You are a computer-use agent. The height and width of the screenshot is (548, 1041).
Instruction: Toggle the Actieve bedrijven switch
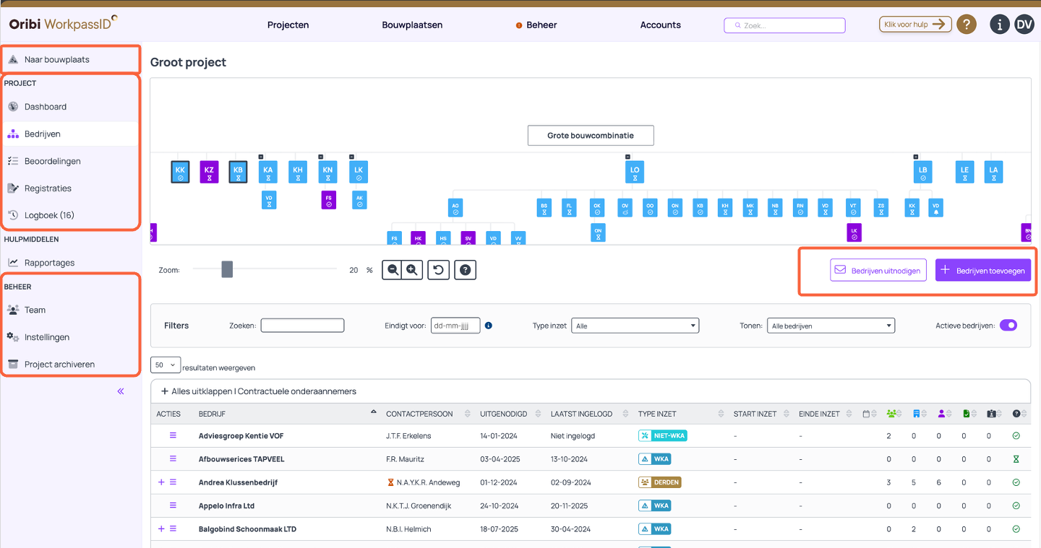(1008, 325)
